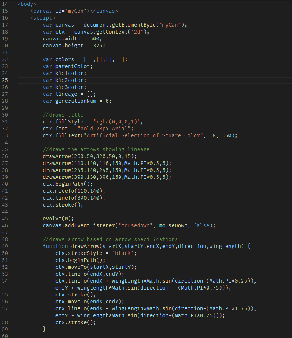Click the drawArrow(245,140,245,150 call on line 38
Screen dimensions: 292x338
[x=107, y=170]
